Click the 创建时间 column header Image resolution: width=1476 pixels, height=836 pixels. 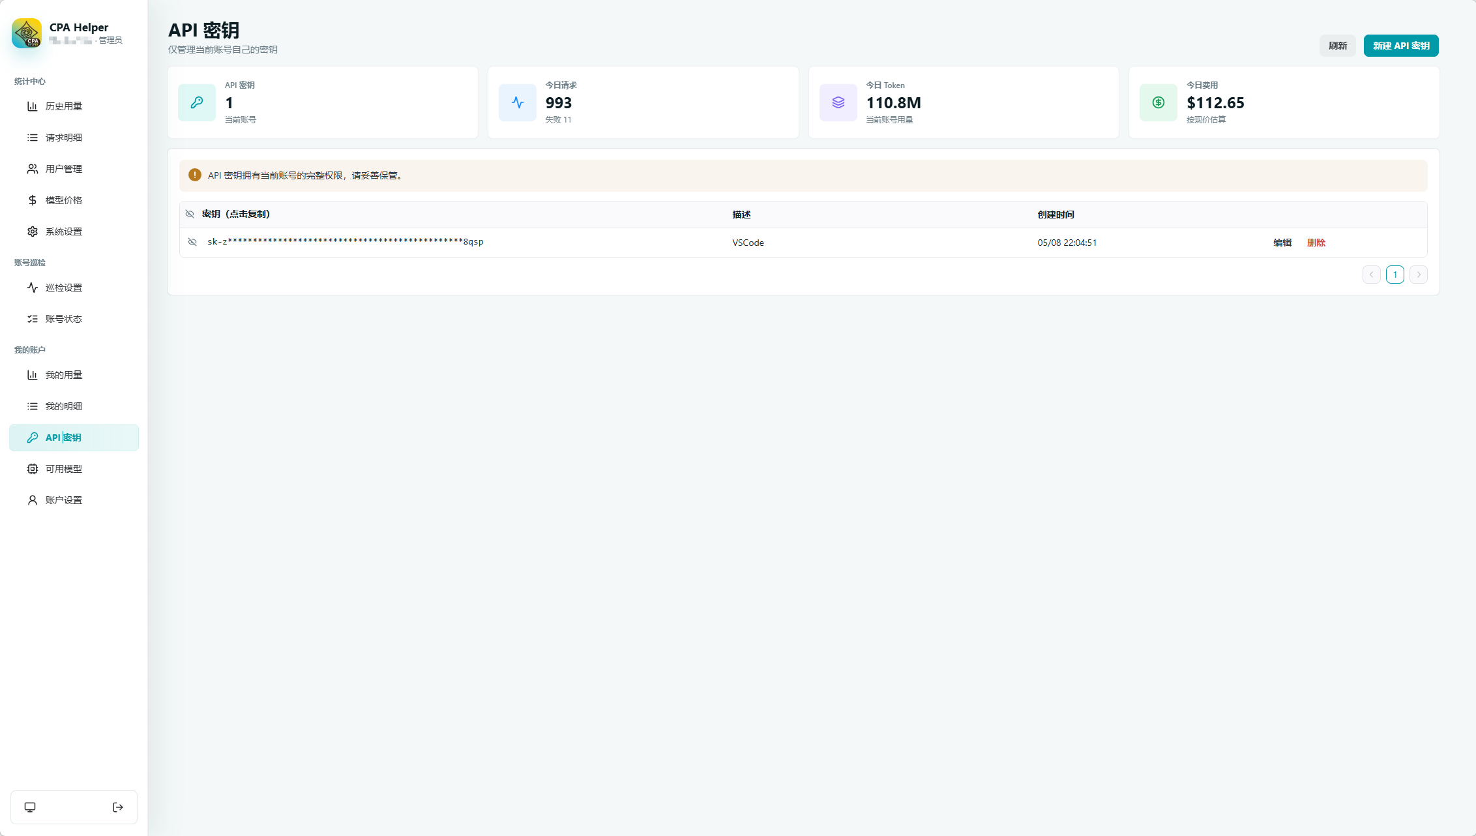click(1055, 215)
